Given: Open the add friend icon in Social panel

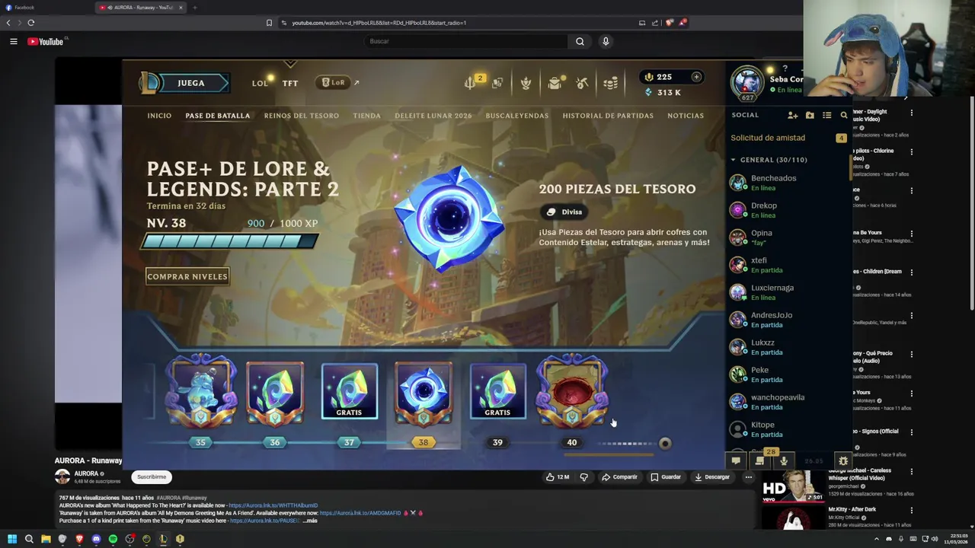Looking at the screenshot, I should [792, 115].
